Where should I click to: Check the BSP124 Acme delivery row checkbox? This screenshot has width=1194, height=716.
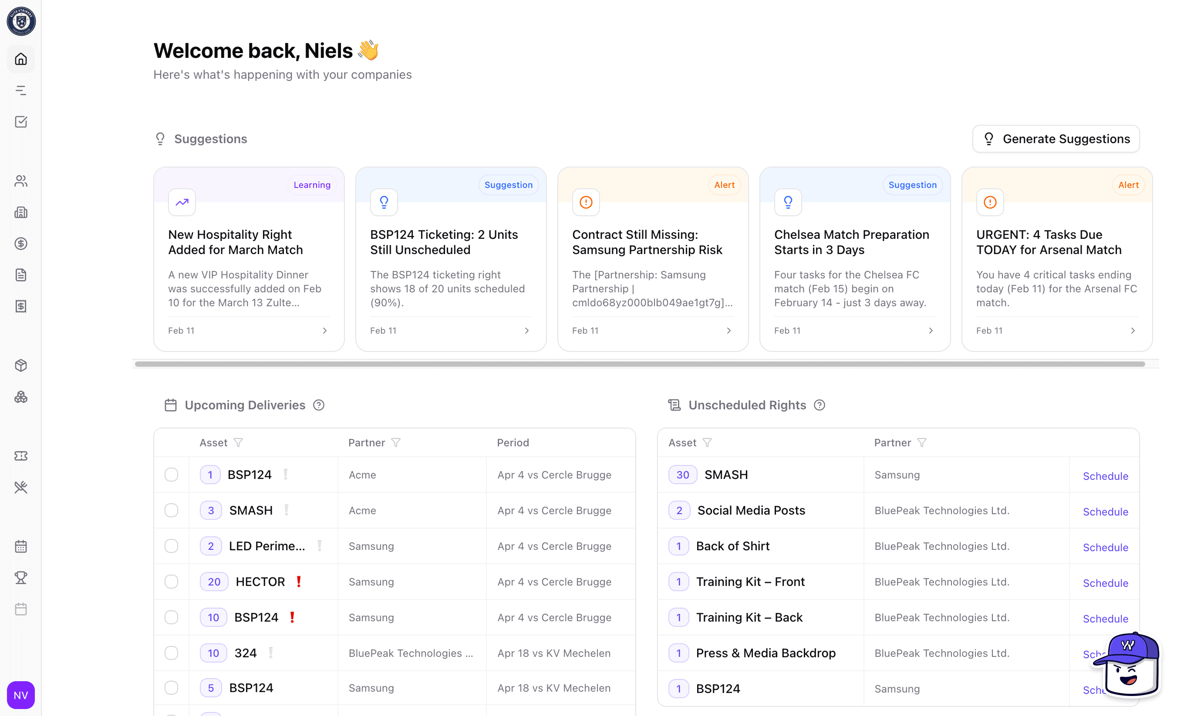coord(172,475)
